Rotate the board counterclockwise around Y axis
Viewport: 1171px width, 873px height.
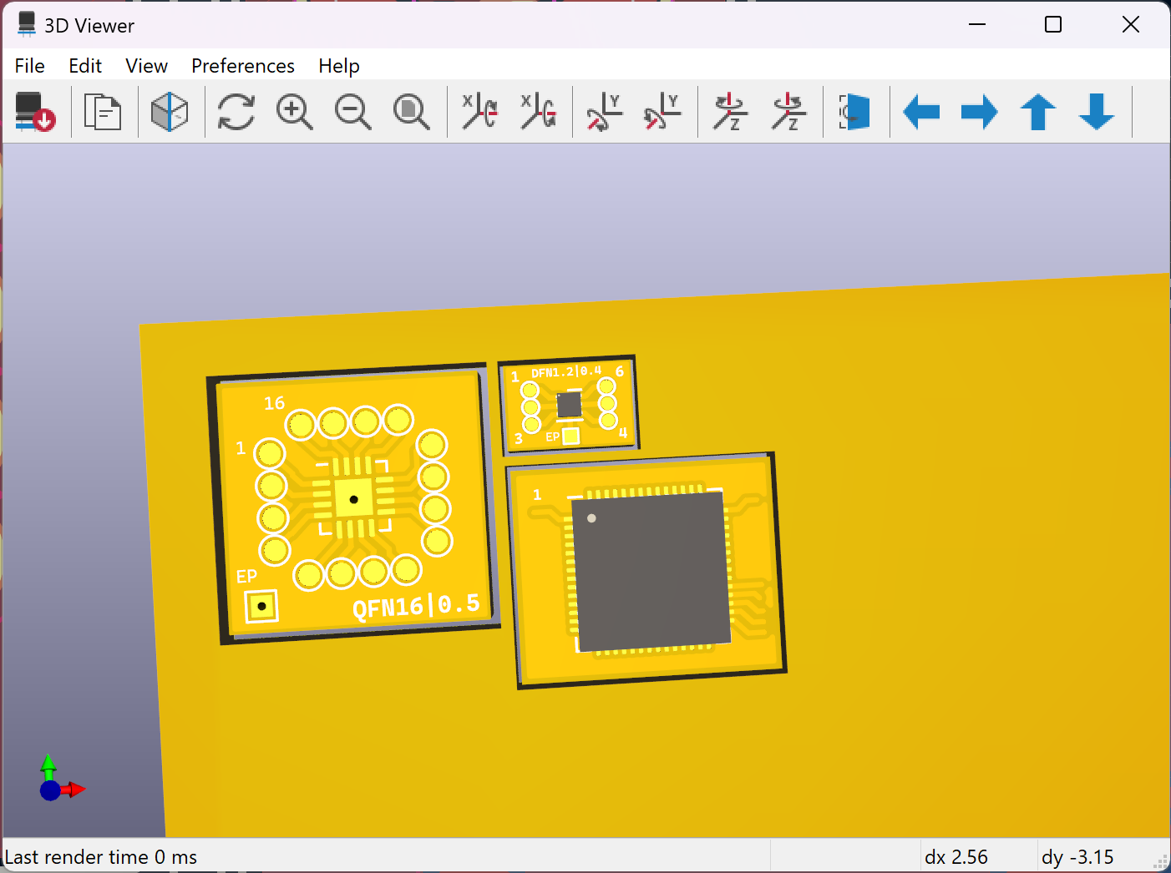[x=662, y=112]
